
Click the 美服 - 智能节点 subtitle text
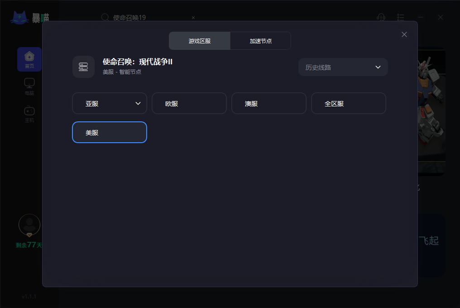click(122, 72)
